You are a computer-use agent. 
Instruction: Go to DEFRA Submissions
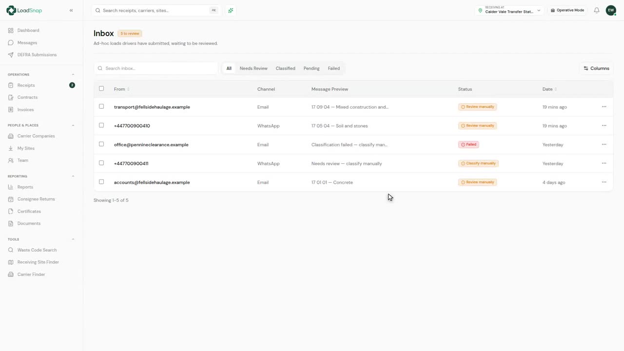coord(37,55)
